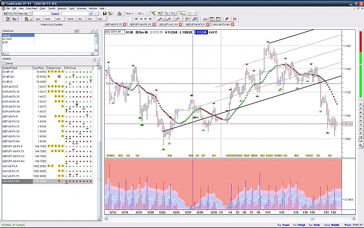Select the XAU A0-FX,15 symbol row

[x=47, y=176]
